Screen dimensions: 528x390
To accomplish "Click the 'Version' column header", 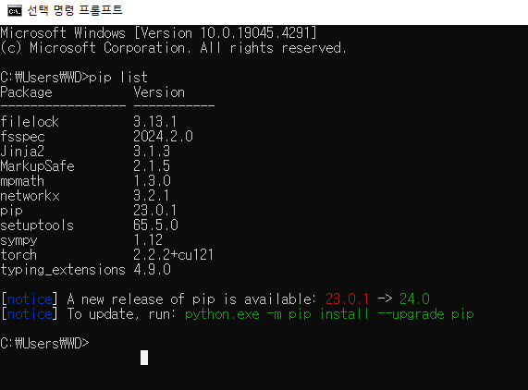I will (159, 92).
